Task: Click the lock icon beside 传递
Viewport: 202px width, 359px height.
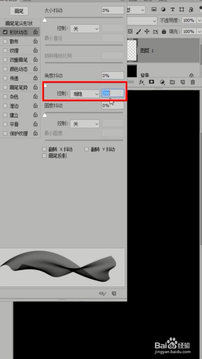Action: pyautogui.click(x=35, y=78)
